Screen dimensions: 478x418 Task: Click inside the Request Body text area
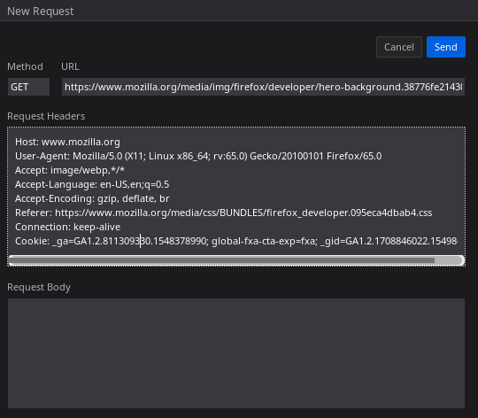(x=236, y=353)
